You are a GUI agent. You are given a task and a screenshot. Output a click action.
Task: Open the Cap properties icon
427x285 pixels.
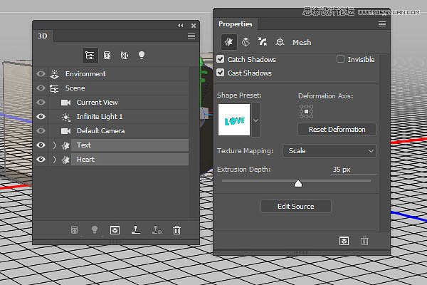tap(263, 42)
